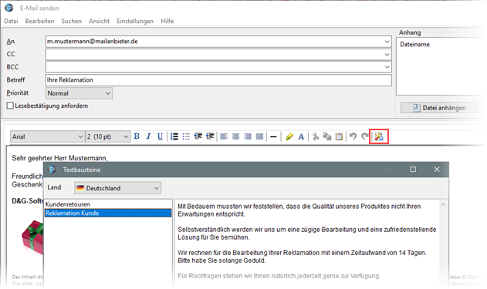Toggle underline formatting
This screenshot has width=487, height=289.
160,136
